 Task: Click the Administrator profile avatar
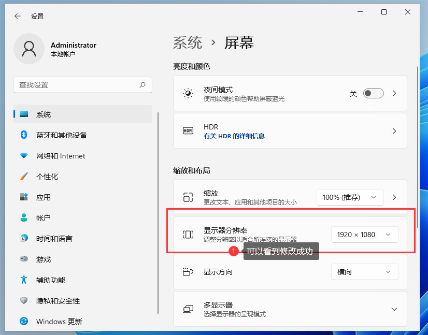(28, 49)
